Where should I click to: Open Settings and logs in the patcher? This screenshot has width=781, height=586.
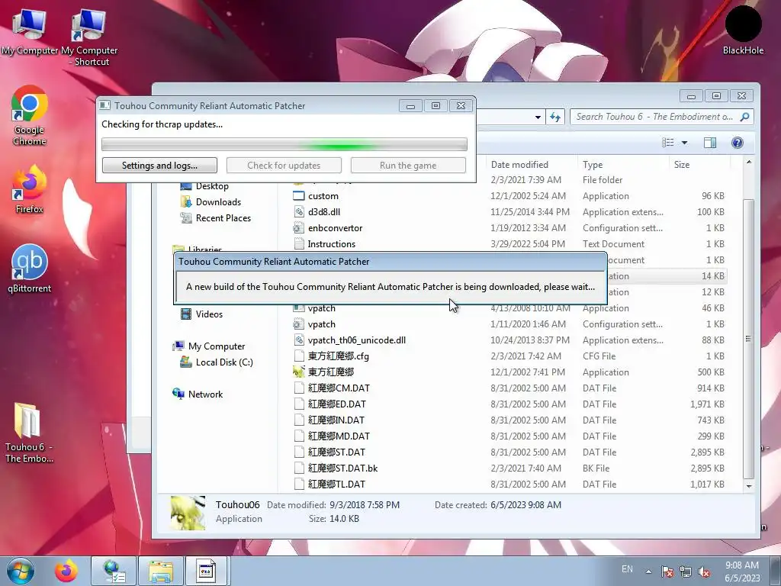pos(159,166)
